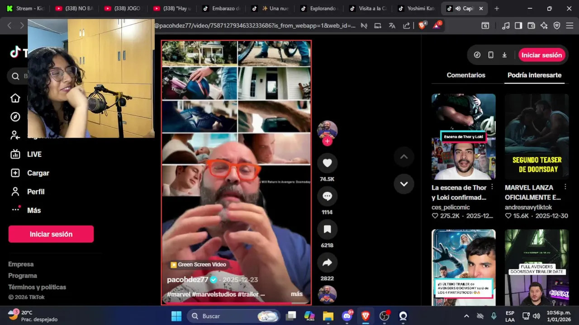Screen dimensions: 579x325
Task: Open the mobile app phone icon in header
Action: (x=491, y=55)
